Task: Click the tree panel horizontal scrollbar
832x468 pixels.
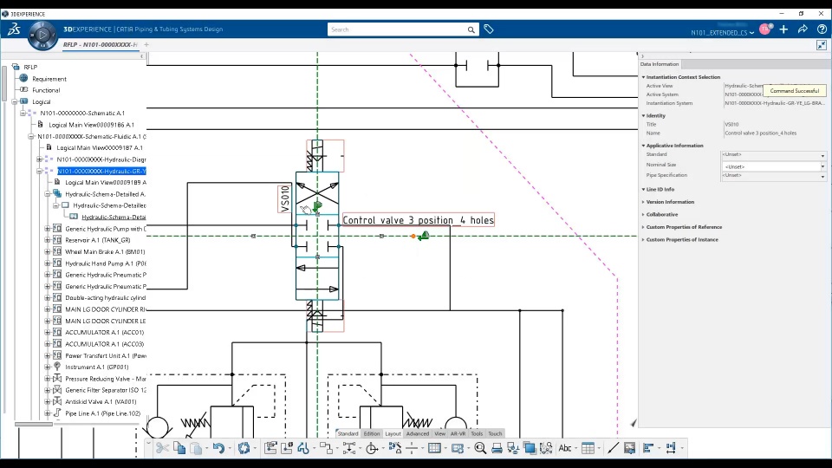Action: (x=34, y=424)
